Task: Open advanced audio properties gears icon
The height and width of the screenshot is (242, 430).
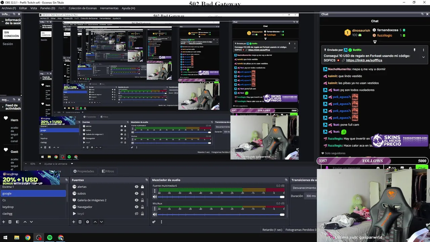Action: tap(154, 222)
